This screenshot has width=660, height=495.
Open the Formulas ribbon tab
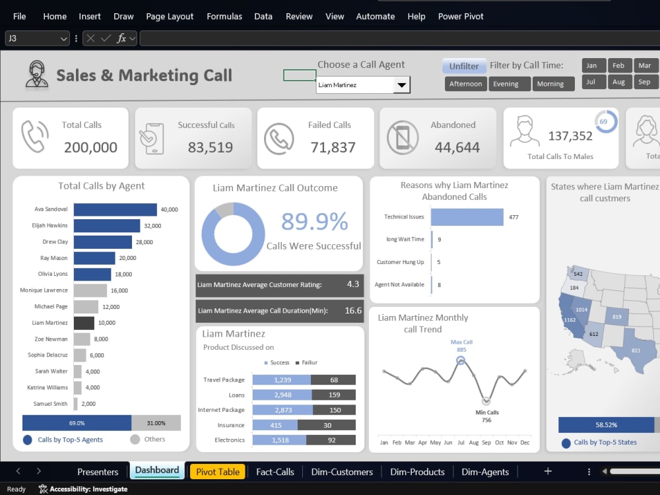point(224,16)
